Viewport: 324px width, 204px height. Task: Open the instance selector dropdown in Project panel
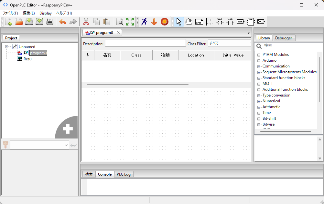pyautogui.click(x=40, y=145)
